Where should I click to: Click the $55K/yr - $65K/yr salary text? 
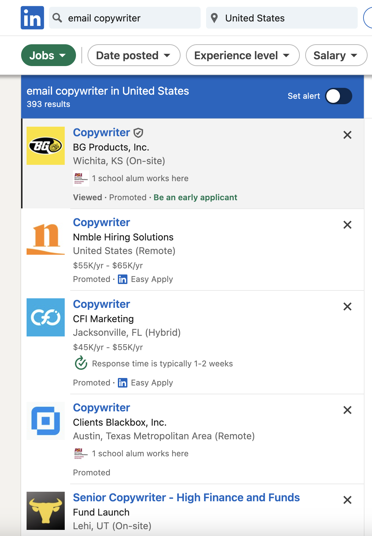click(108, 265)
